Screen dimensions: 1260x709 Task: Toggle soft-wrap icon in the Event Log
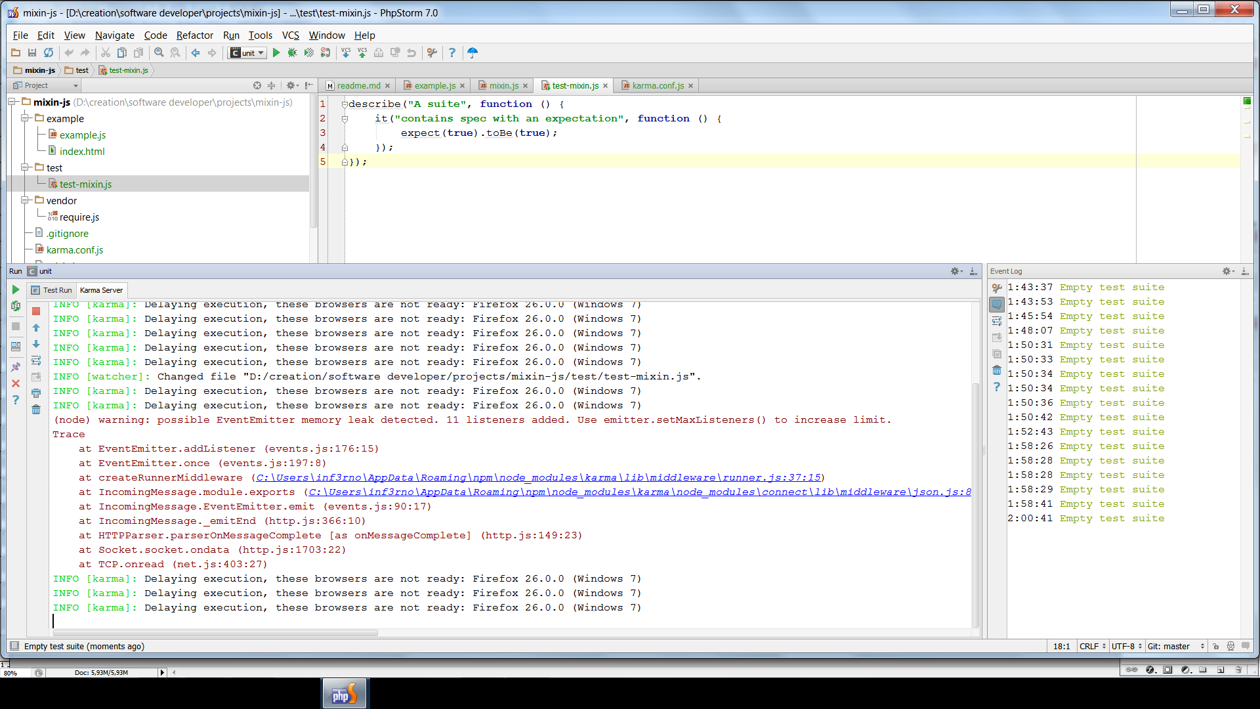coord(997,321)
